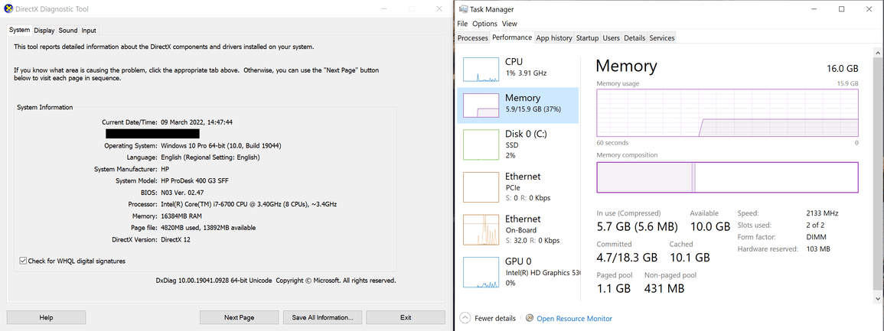This screenshot has width=884, height=331.
Task: Open the View menu
Action: coord(510,24)
